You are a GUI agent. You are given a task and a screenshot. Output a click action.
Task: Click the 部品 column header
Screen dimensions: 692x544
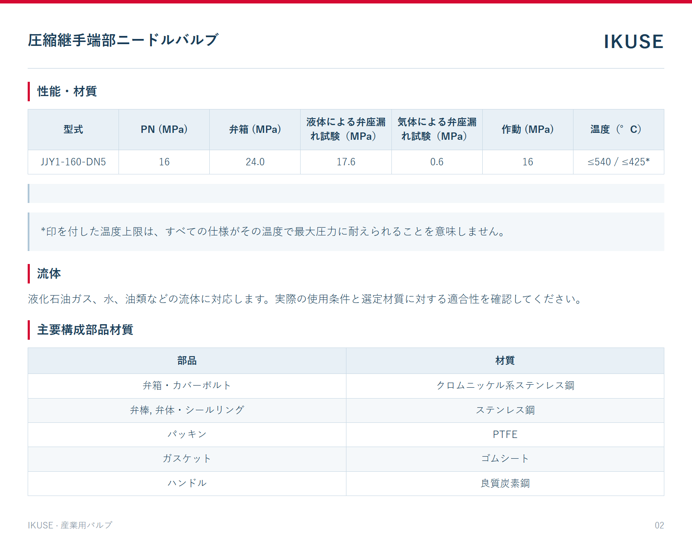[187, 361]
